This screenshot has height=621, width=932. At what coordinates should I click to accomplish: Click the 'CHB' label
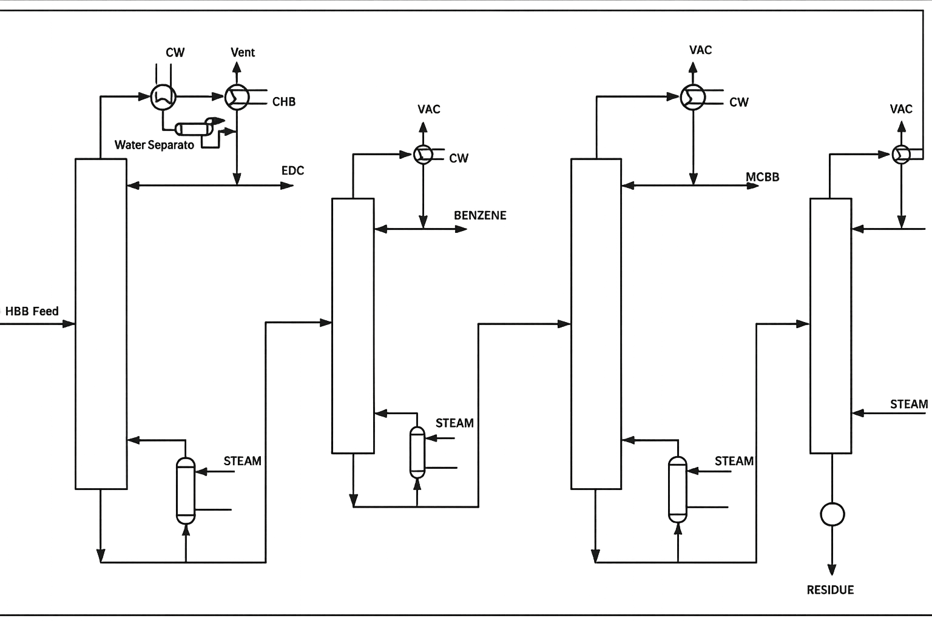284,102
